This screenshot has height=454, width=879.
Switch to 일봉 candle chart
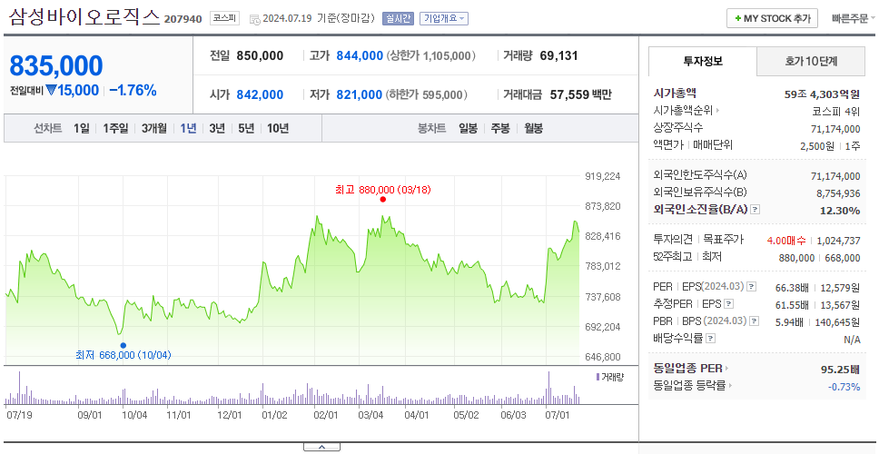click(x=468, y=128)
